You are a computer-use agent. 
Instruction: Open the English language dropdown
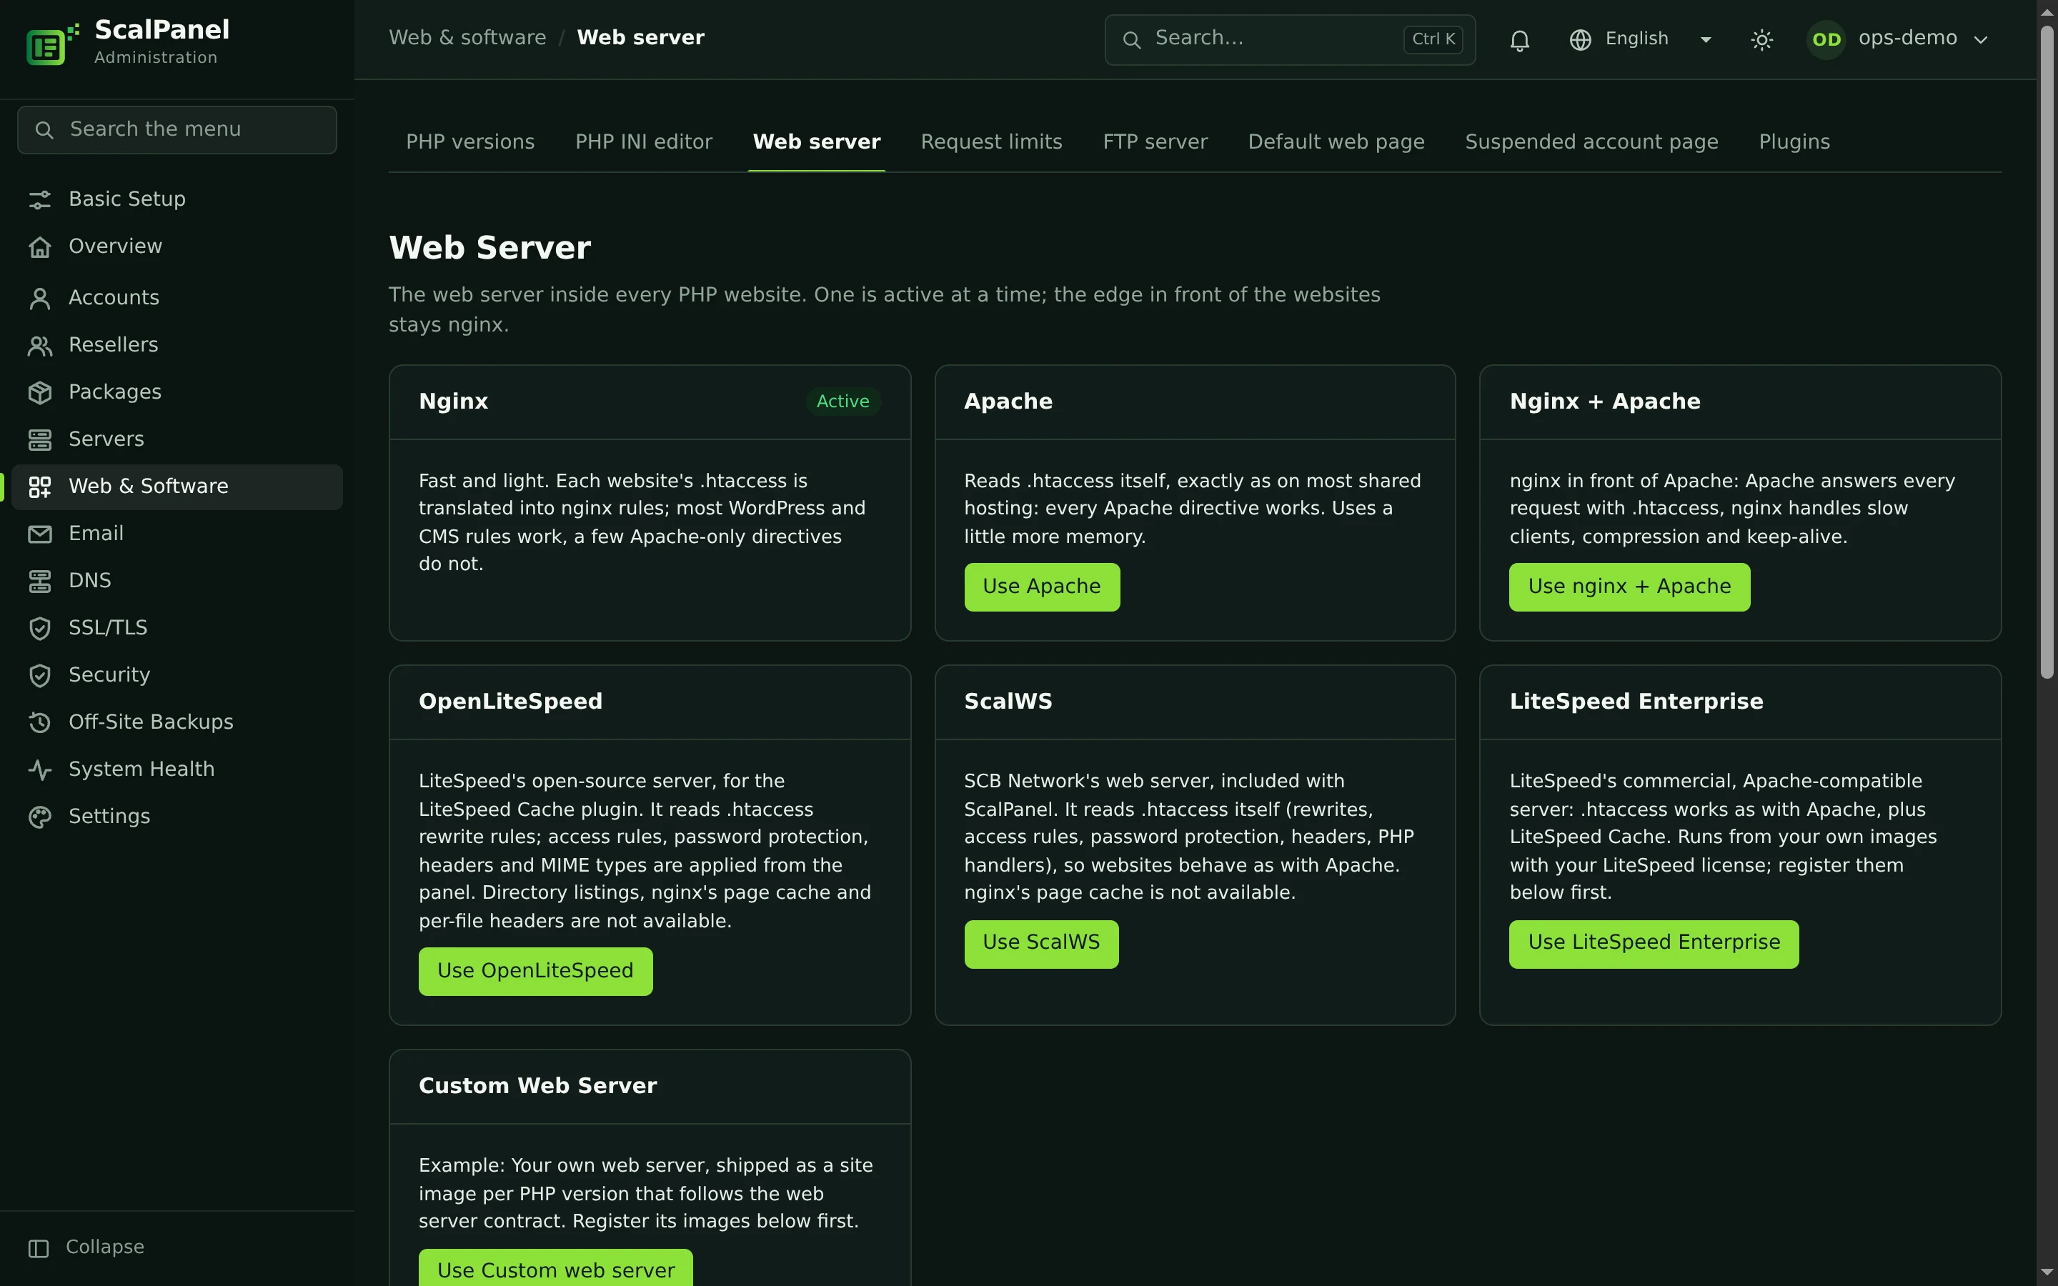pyautogui.click(x=1641, y=39)
